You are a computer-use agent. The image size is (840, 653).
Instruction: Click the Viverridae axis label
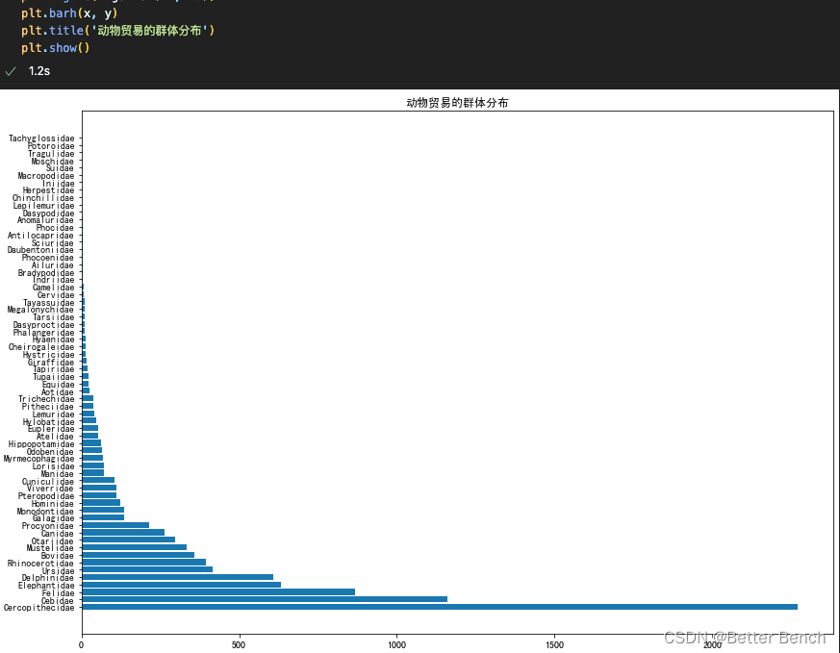(x=50, y=489)
